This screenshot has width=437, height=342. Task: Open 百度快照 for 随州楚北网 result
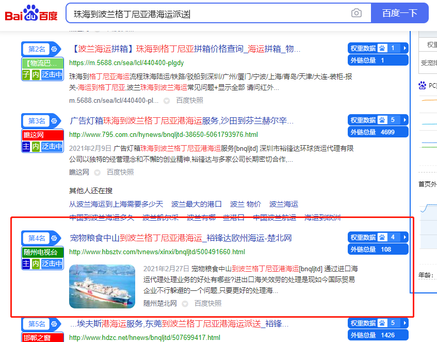(x=208, y=303)
